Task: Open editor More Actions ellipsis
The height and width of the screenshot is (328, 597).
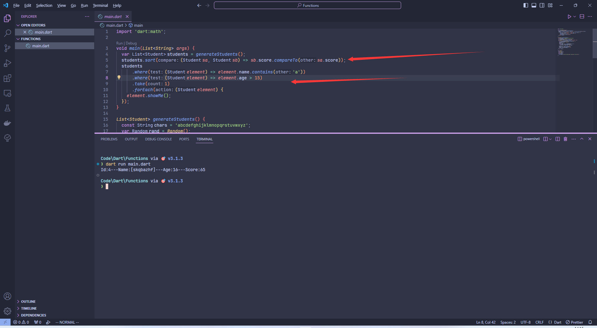Action: 590,16
